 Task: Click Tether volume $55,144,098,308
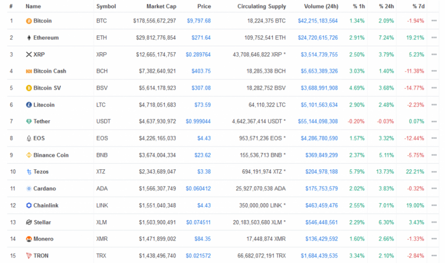pyautogui.click(x=318, y=121)
